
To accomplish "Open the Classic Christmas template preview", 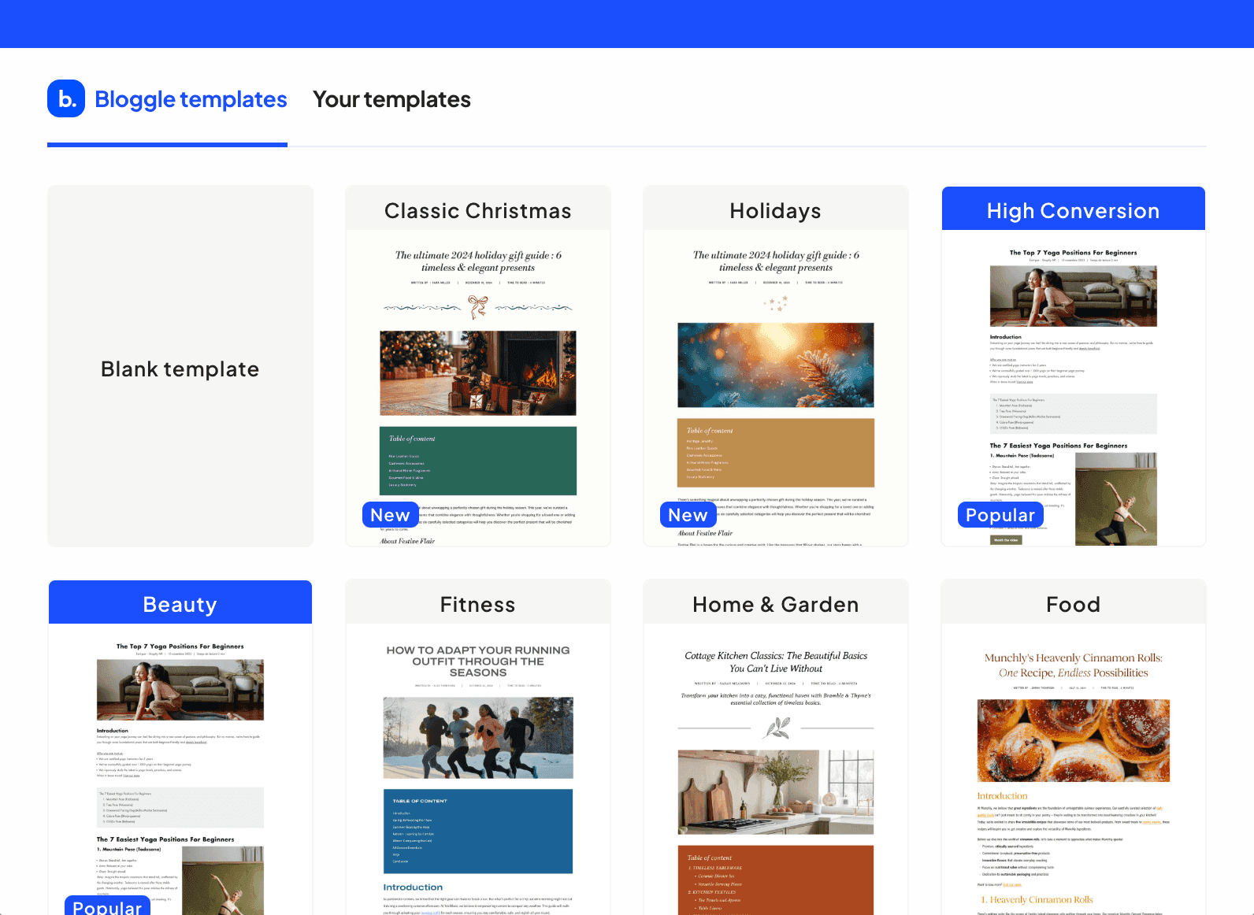I will (x=478, y=387).
